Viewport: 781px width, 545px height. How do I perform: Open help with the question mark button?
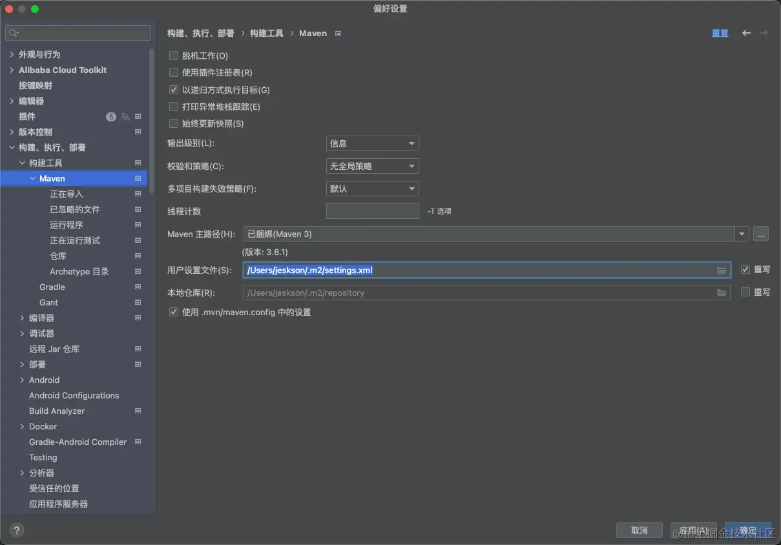tap(16, 530)
